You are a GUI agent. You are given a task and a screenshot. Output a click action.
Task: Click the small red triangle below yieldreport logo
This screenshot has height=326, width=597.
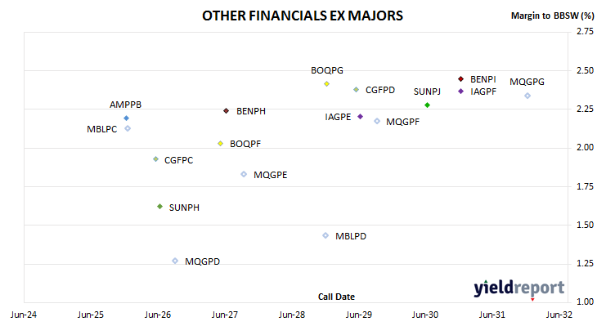pos(532,300)
